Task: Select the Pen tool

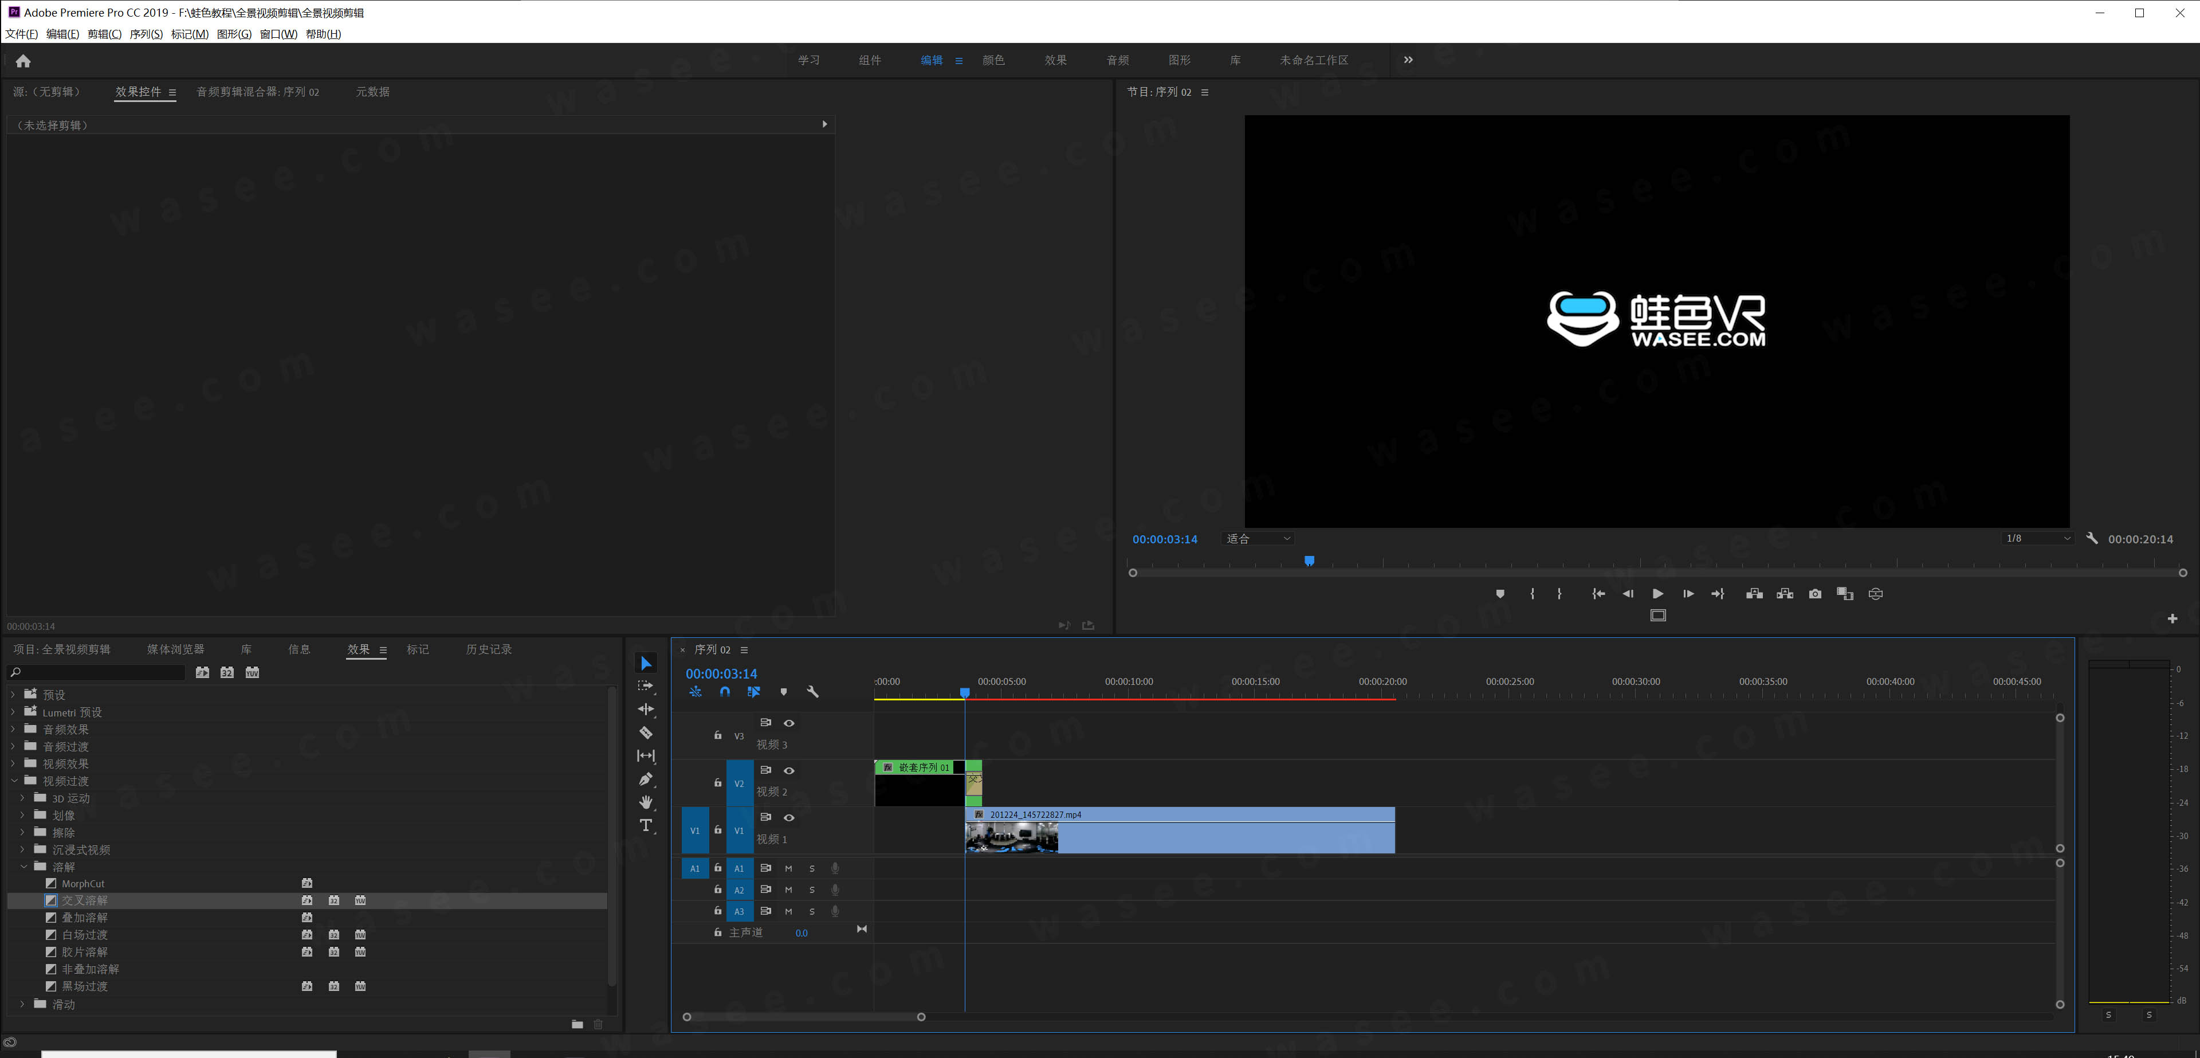Action: pyautogui.click(x=646, y=778)
